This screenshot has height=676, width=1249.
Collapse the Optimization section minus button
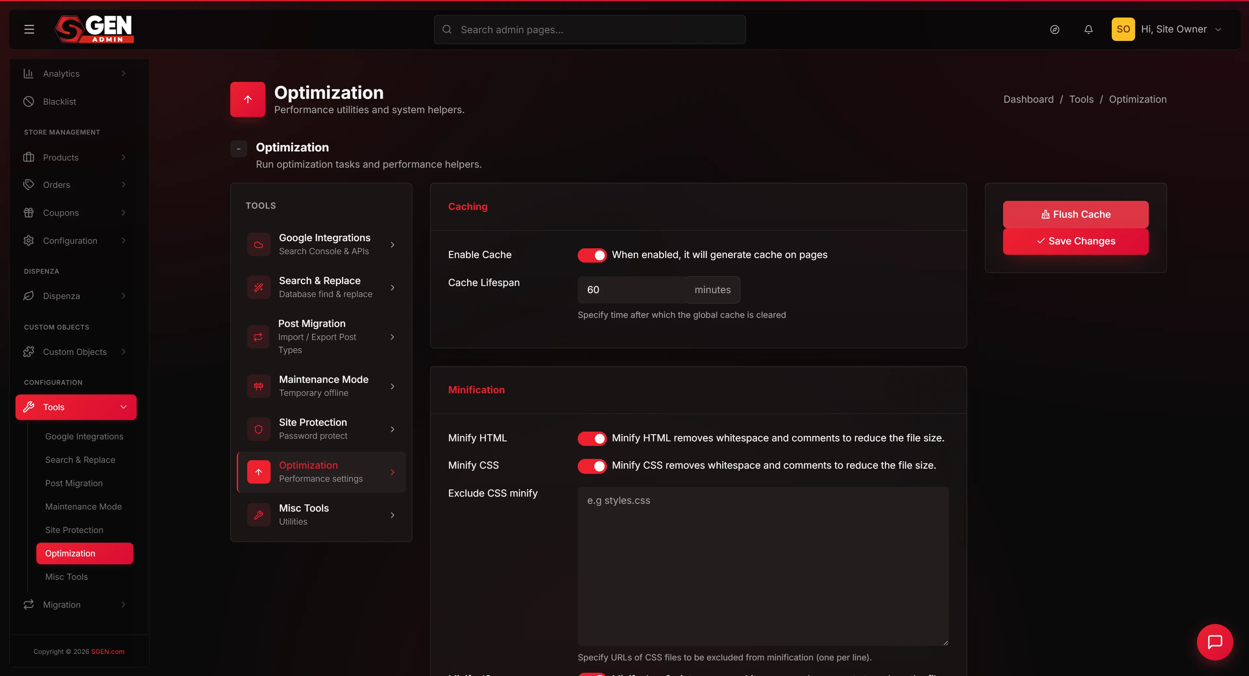click(238, 149)
